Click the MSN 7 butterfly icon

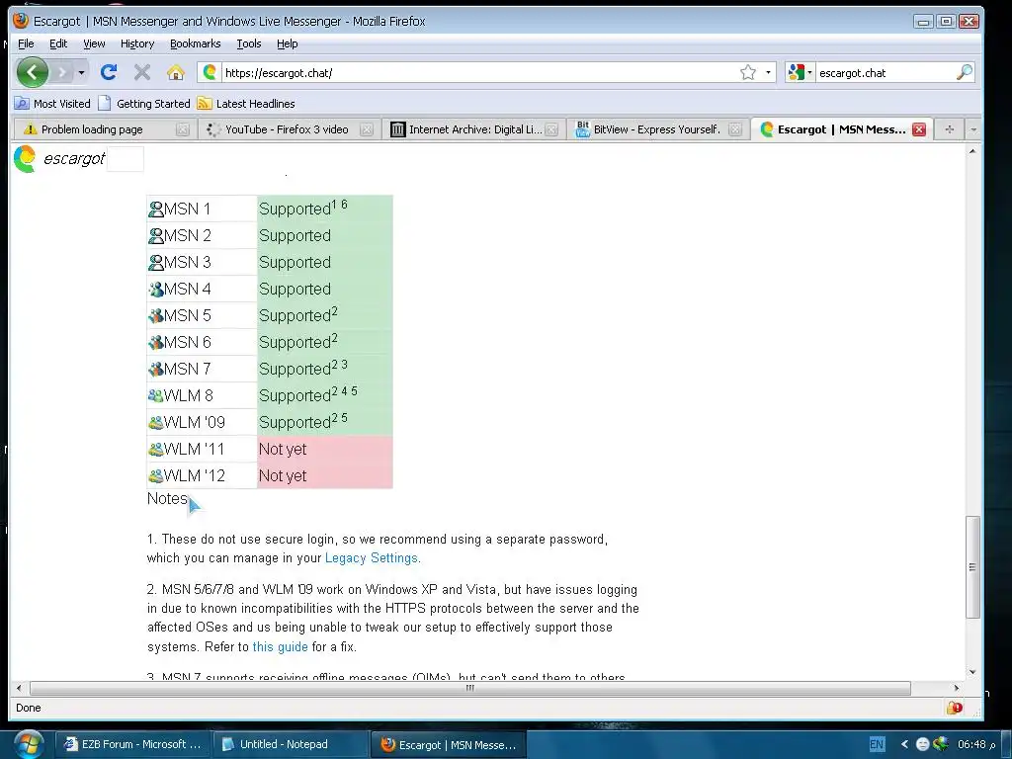(155, 370)
